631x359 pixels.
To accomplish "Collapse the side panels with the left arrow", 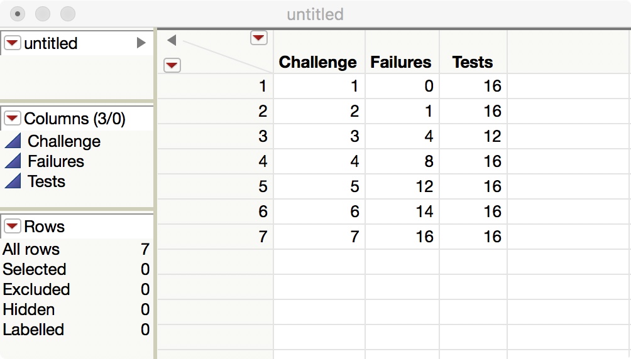I will pos(172,41).
